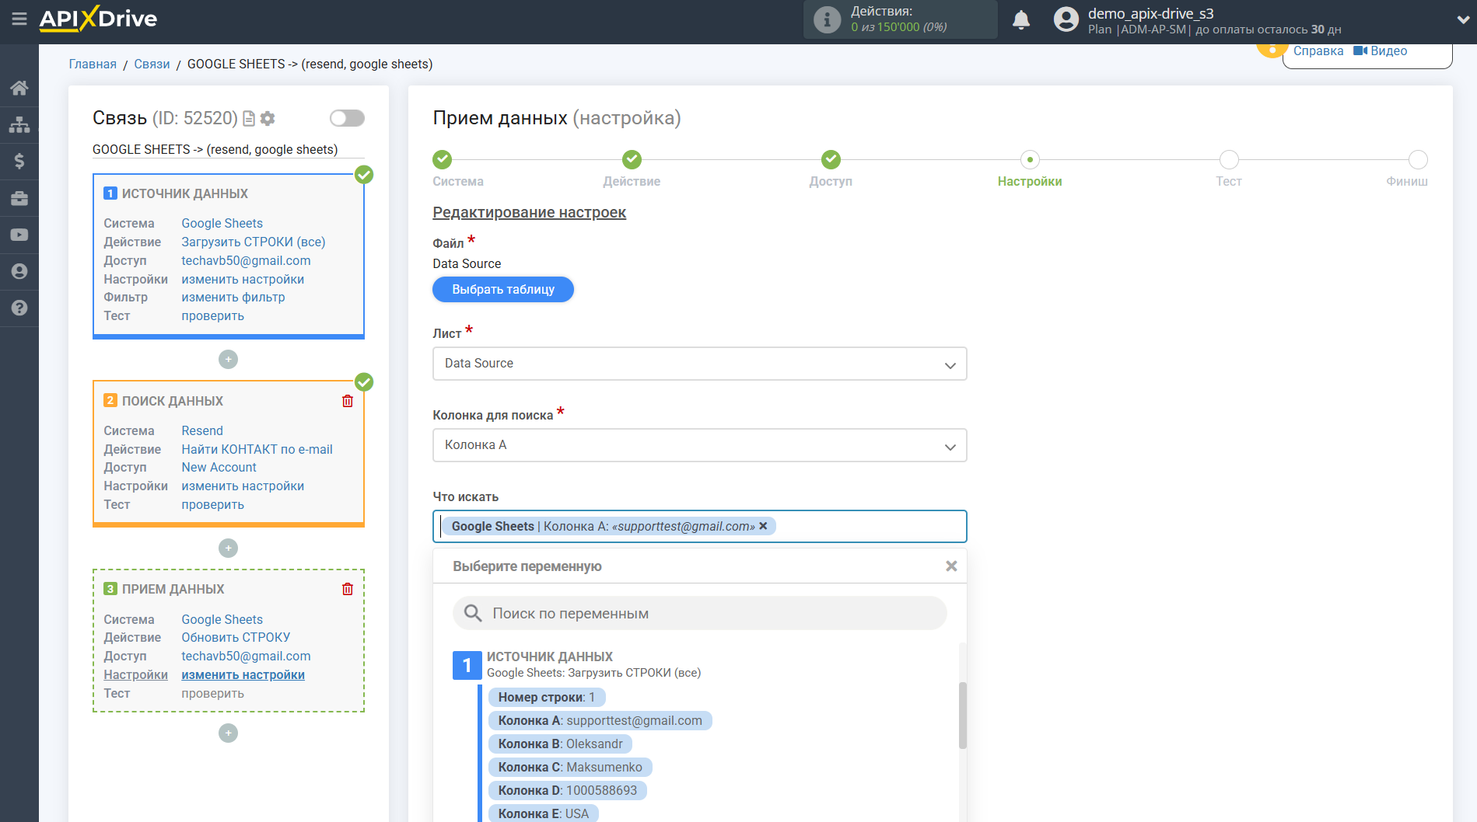This screenshot has width=1477, height=822.
Task: Expand the Лист dropdown
Action: 699,364
